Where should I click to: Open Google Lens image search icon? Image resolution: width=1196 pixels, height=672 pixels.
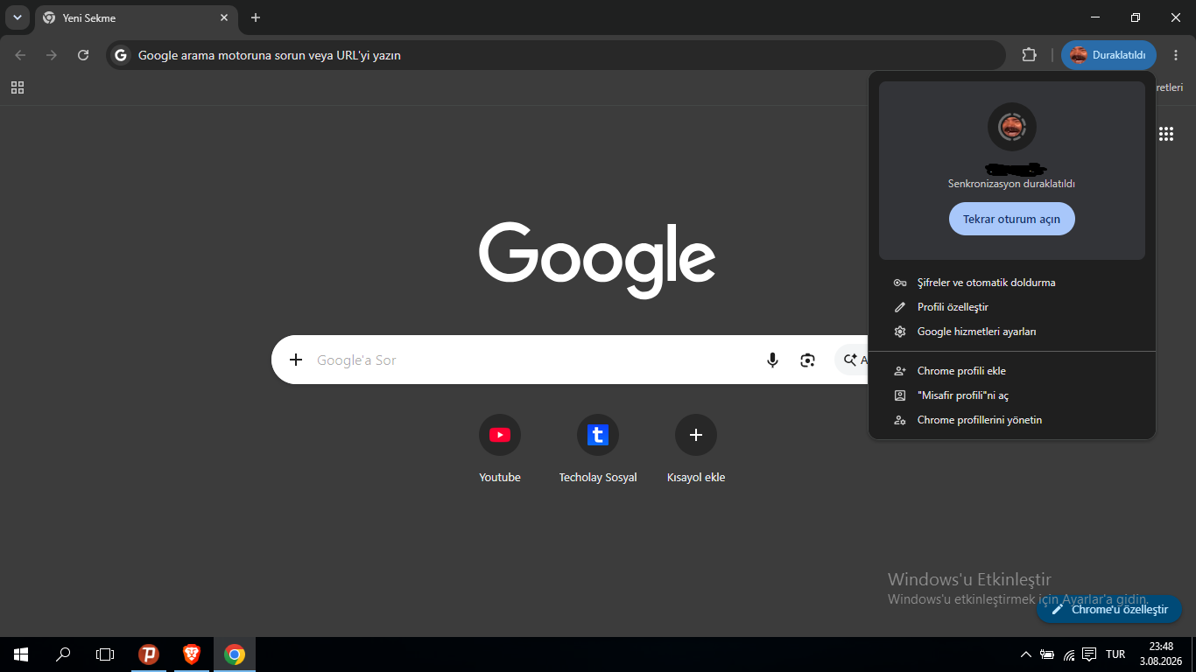[x=807, y=360]
